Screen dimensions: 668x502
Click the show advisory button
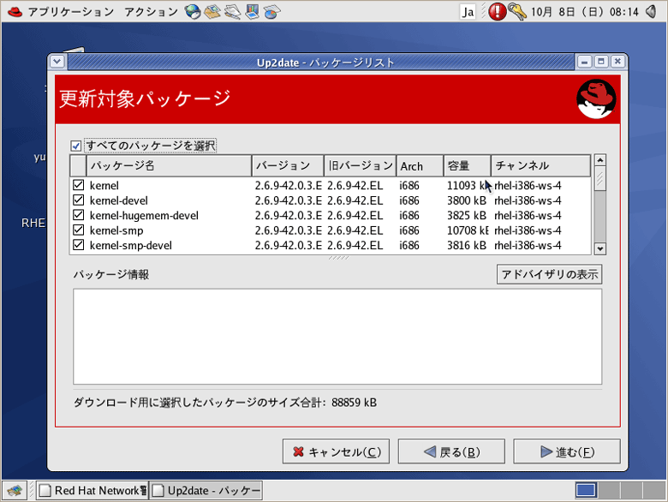(x=549, y=274)
